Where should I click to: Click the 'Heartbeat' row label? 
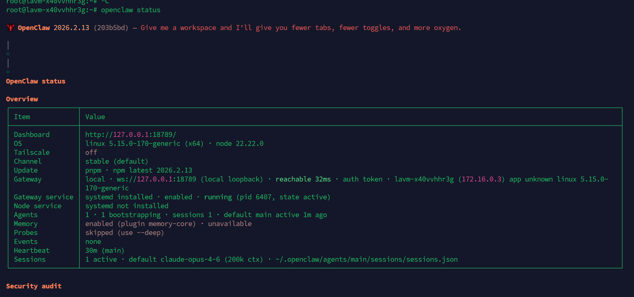tap(32, 250)
